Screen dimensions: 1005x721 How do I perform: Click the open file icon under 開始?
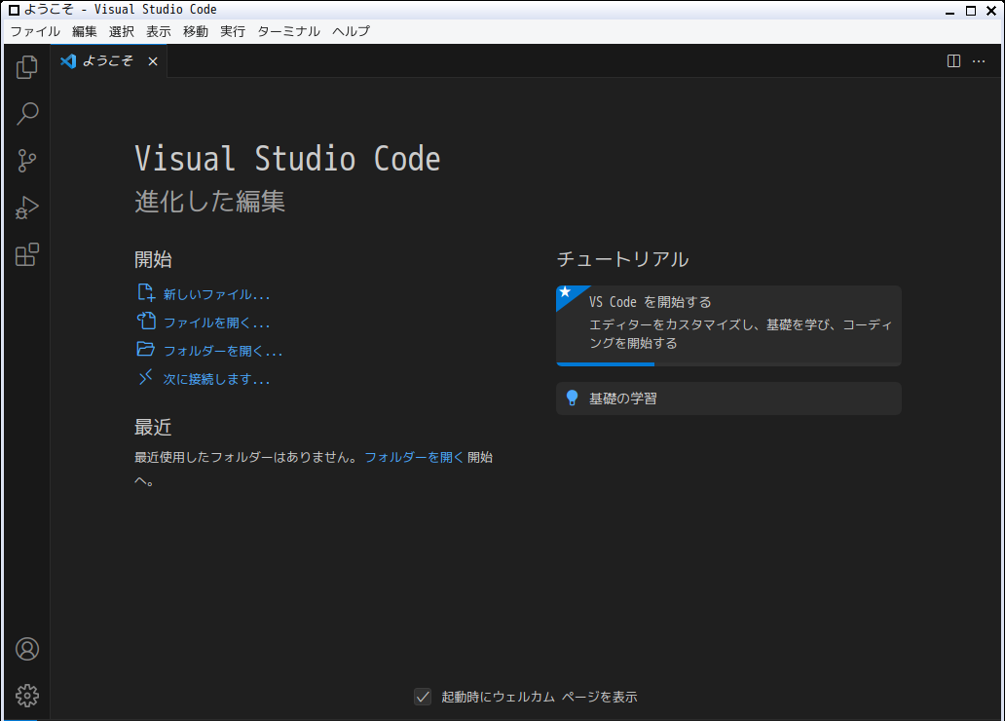[x=146, y=321]
